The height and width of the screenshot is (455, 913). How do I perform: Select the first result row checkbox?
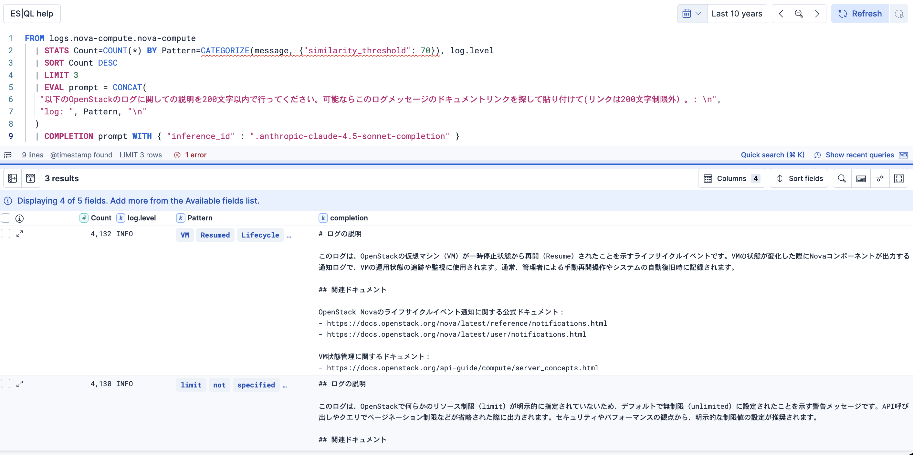coord(6,234)
